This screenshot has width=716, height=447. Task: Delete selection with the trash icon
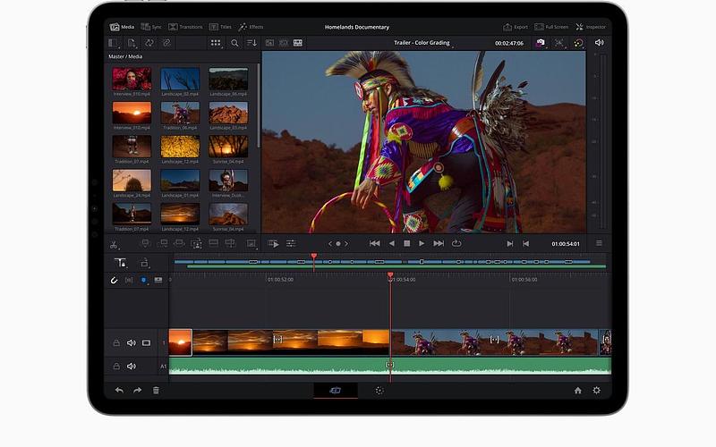pyautogui.click(x=156, y=391)
